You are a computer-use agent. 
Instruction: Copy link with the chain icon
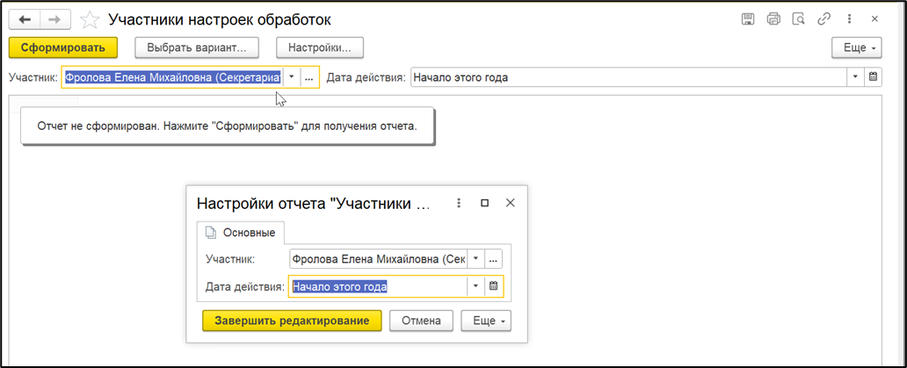coord(824,19)
